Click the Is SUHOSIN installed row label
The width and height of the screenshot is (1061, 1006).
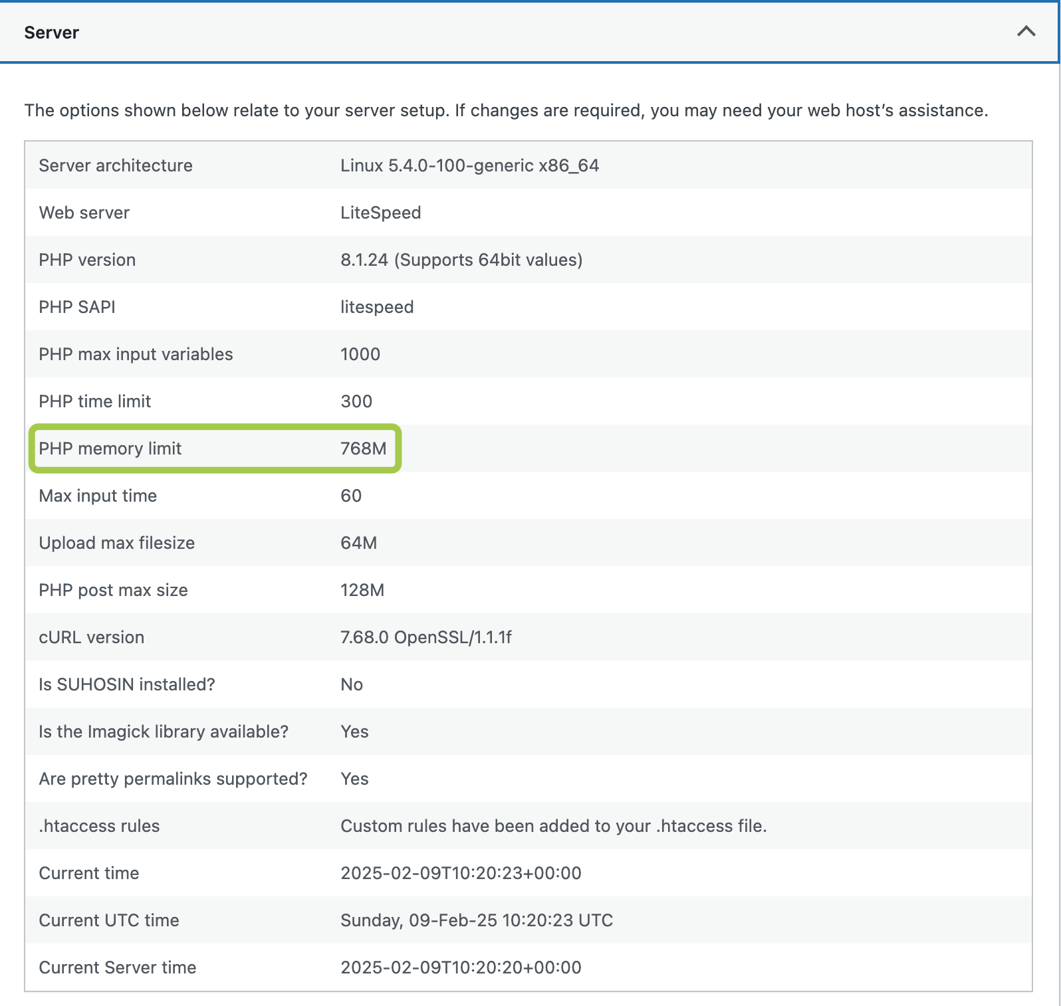coord(127,684)
